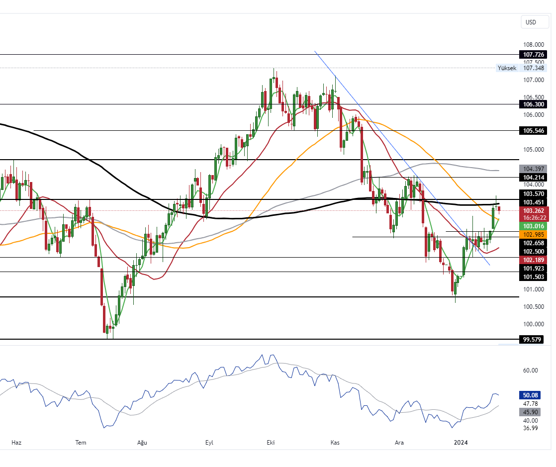Click the 107.726 horizontal line price label
The width and height of the screenshot is (556, 467).
click(533, 54)
